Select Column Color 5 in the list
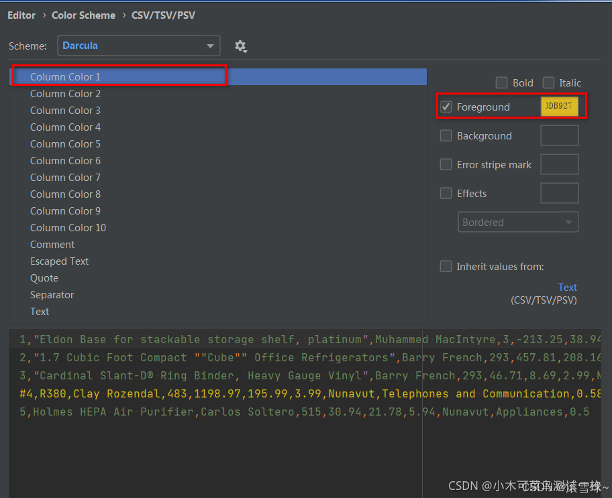The image size is (612, 498). click(218, 144)
